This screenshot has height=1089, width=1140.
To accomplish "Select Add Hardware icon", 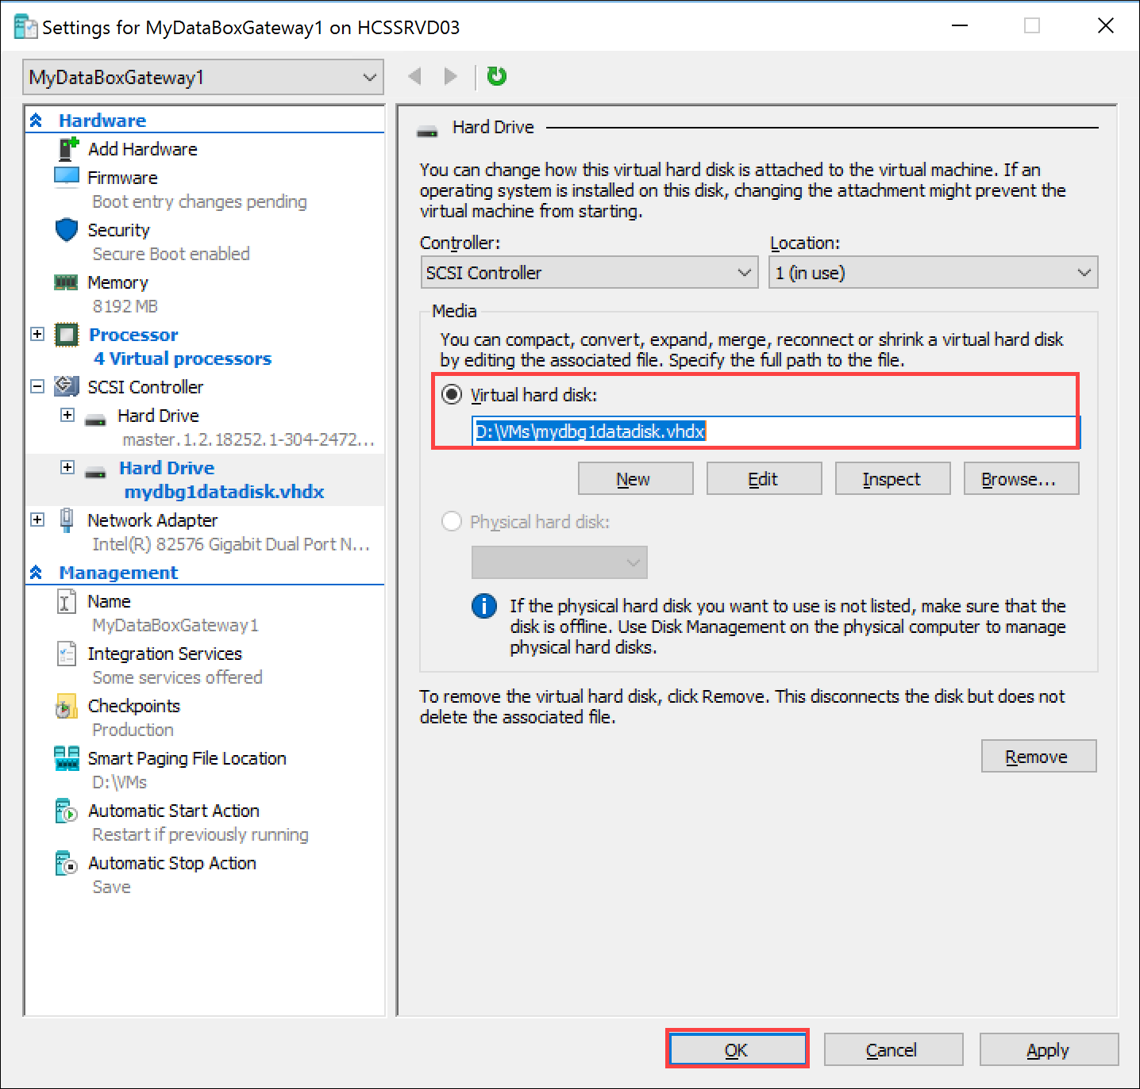I will (68, 148).
